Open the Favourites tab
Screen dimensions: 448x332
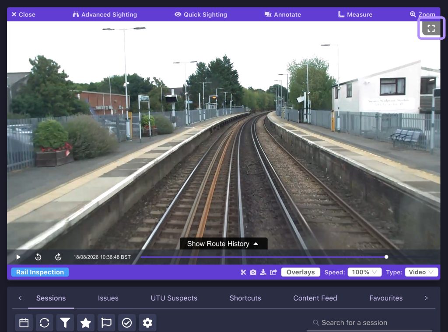[x=386, y=298]
